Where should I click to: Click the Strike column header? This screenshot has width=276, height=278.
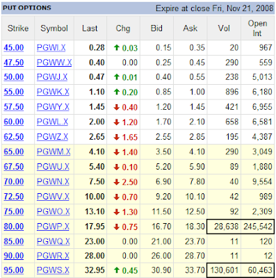(18, 28)
